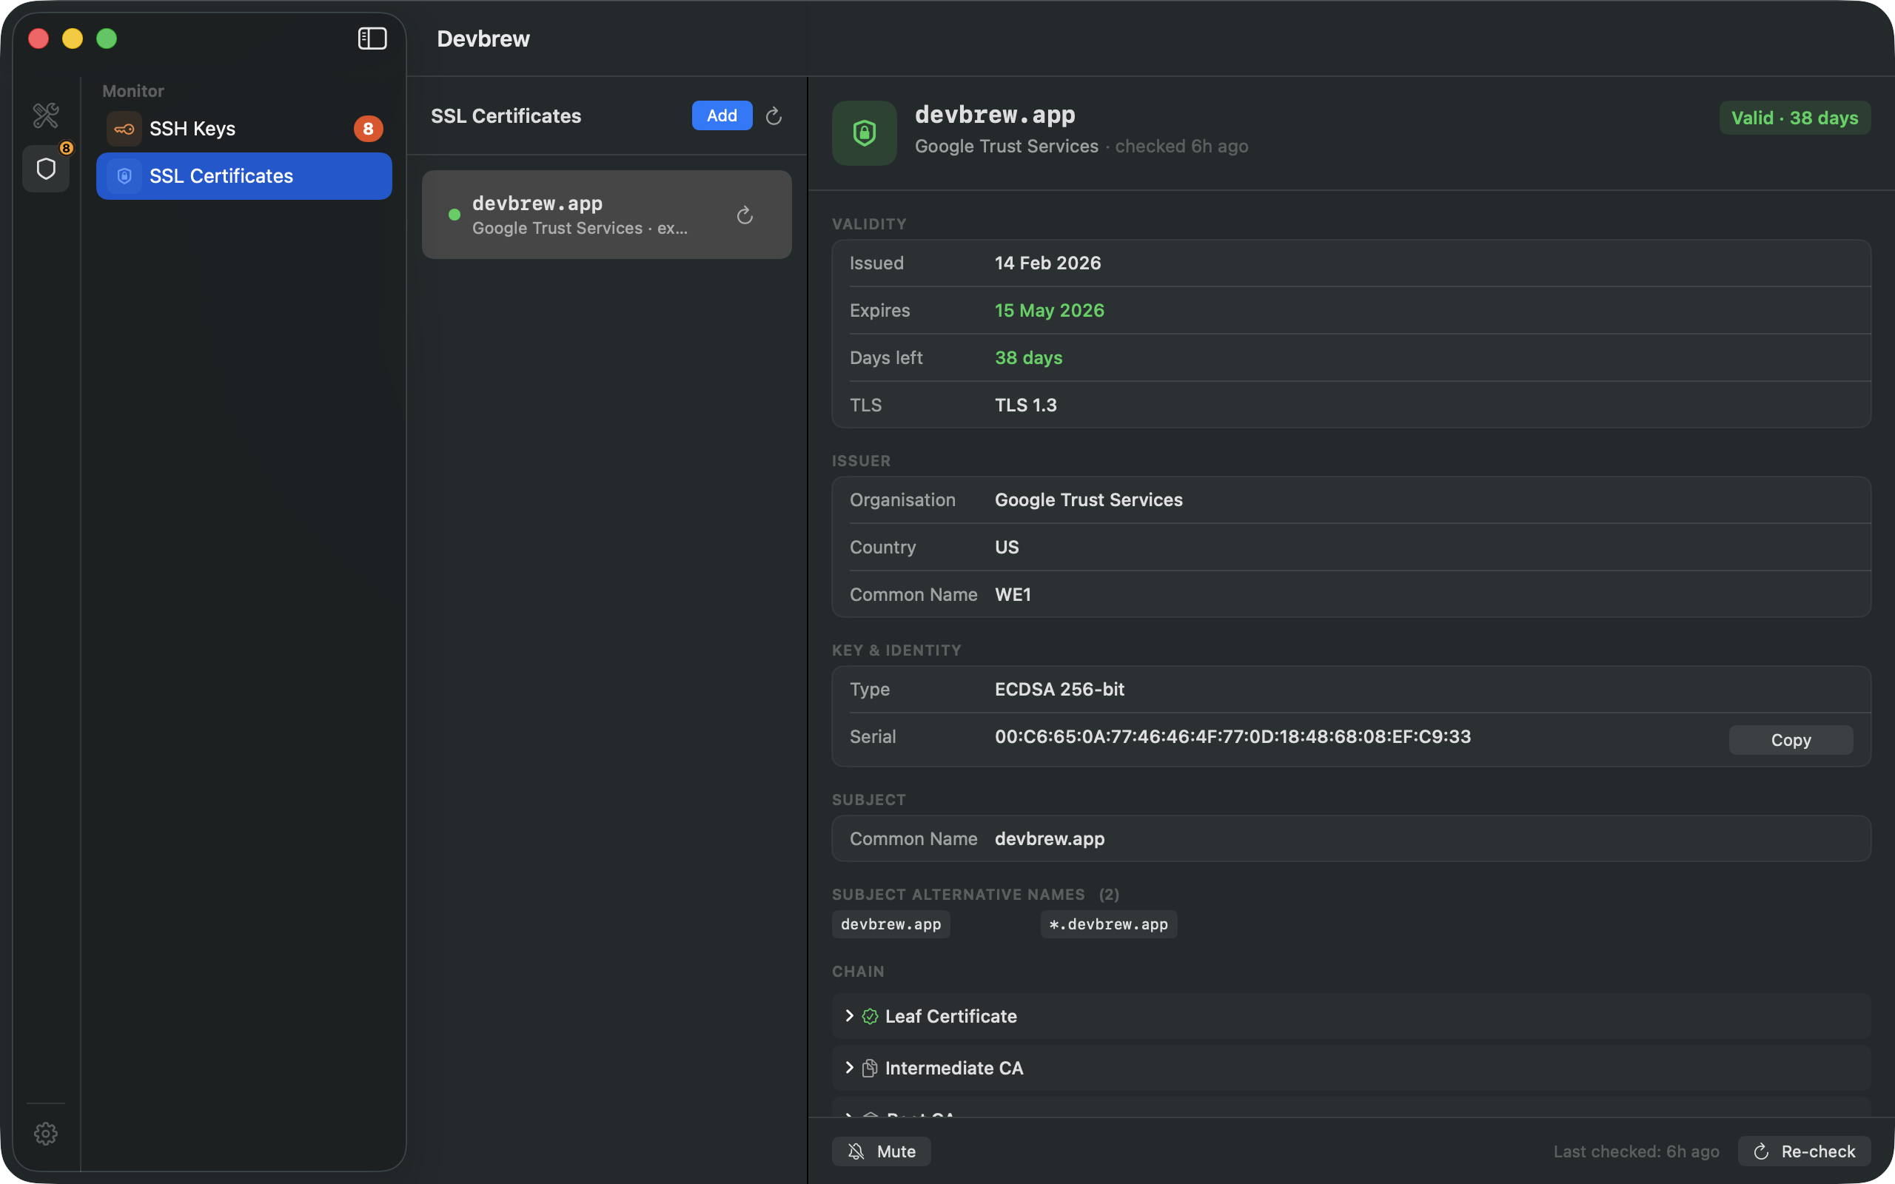Toggle the sidebar visibility
The height and width of the screenshot is (1184, 1895).
pyautogui.click(x=371, y=38)
